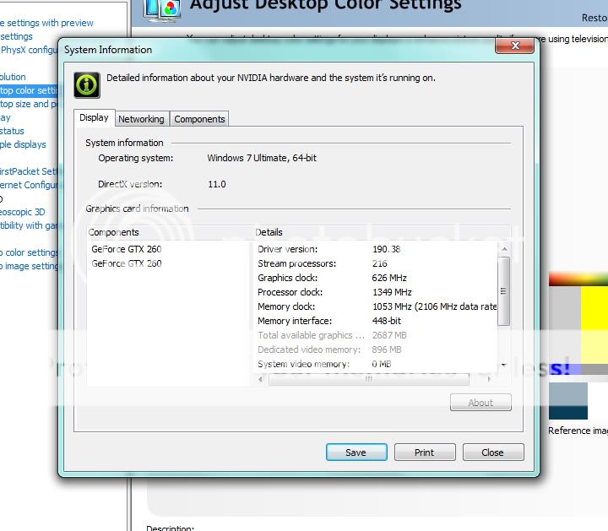Click the Components column header
The width and height of the screenshot is (608, 531).
tap(170, 232)
